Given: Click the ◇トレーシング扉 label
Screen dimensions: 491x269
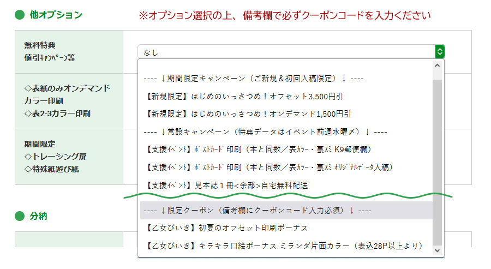Looking at the screenshot, I should click(56, 156).
